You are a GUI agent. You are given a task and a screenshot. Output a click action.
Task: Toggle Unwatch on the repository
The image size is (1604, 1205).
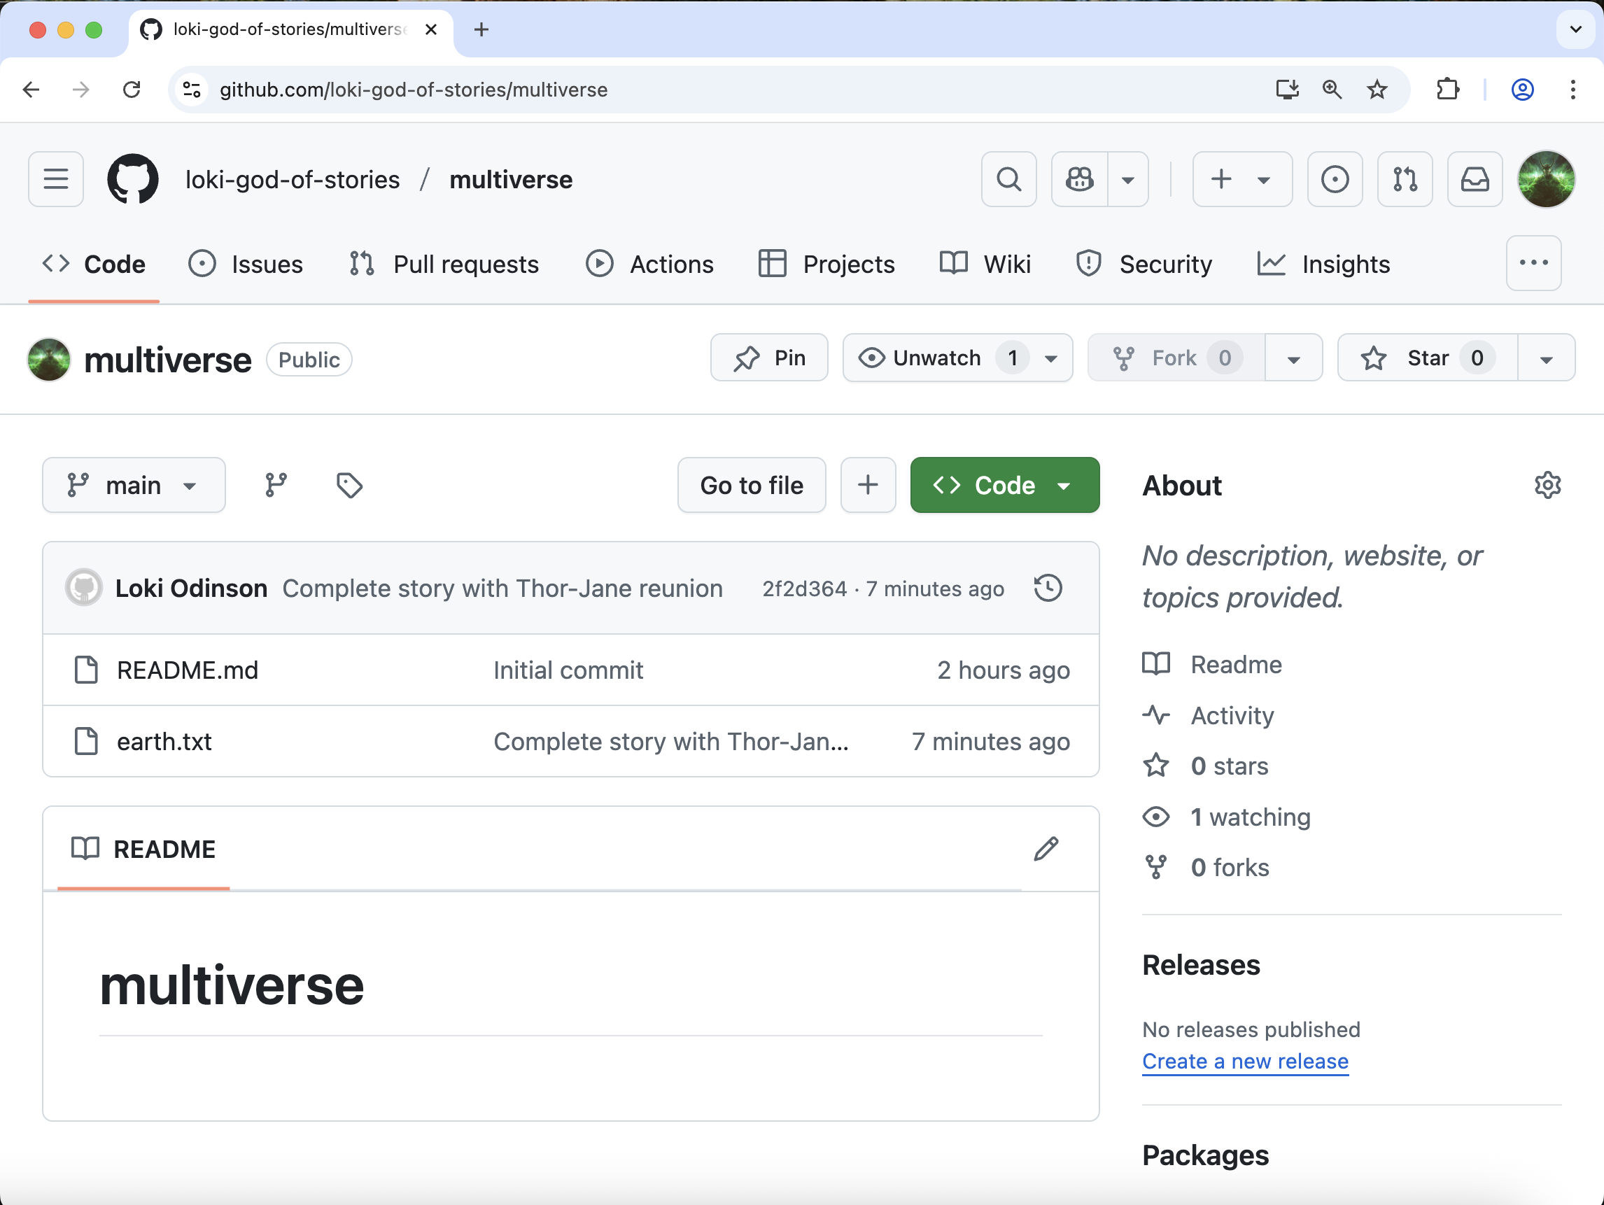point(937,358)
